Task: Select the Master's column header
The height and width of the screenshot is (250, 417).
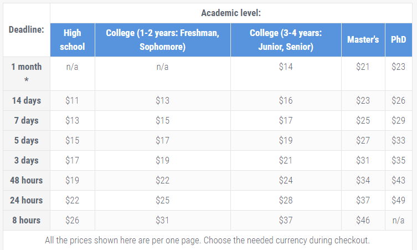Action: pos(363,40)
